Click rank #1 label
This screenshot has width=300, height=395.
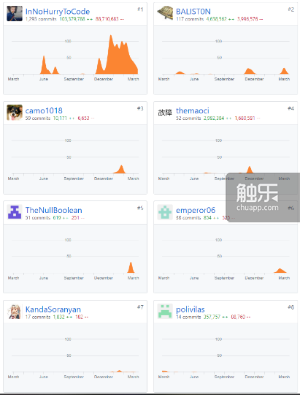[140, 10]
